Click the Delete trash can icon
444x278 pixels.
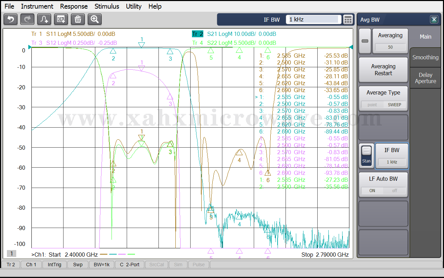78,19
